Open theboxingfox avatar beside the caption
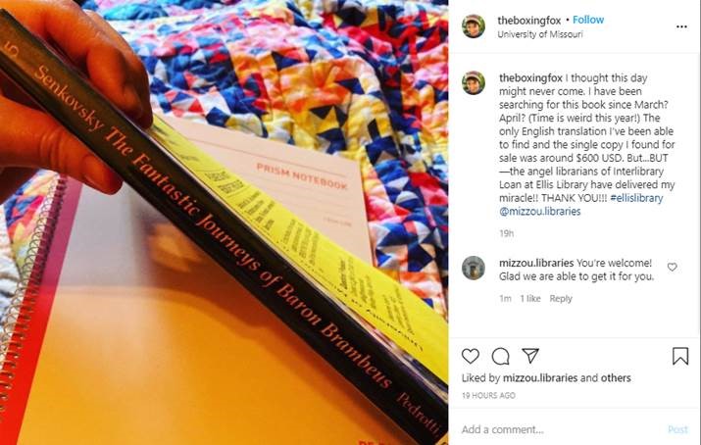This screenshot has width=701, height=445. [474, 82]
